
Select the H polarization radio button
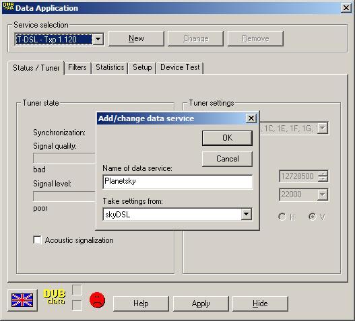[282, 217]
